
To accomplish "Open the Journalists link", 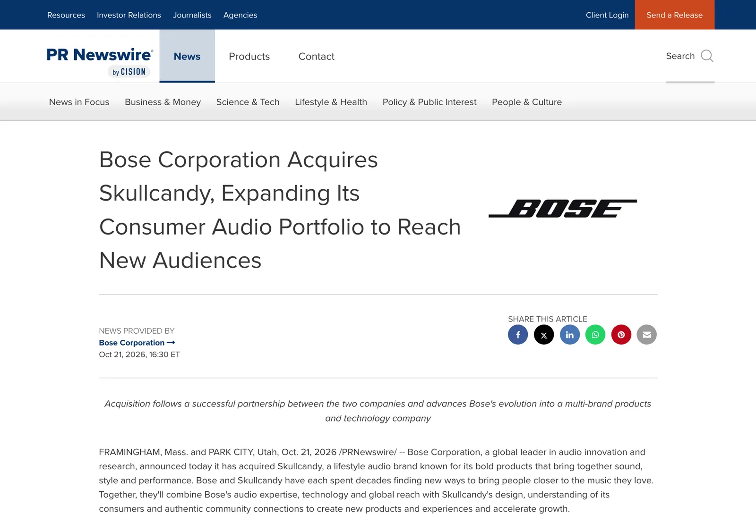I will click(x=192, y=15).
